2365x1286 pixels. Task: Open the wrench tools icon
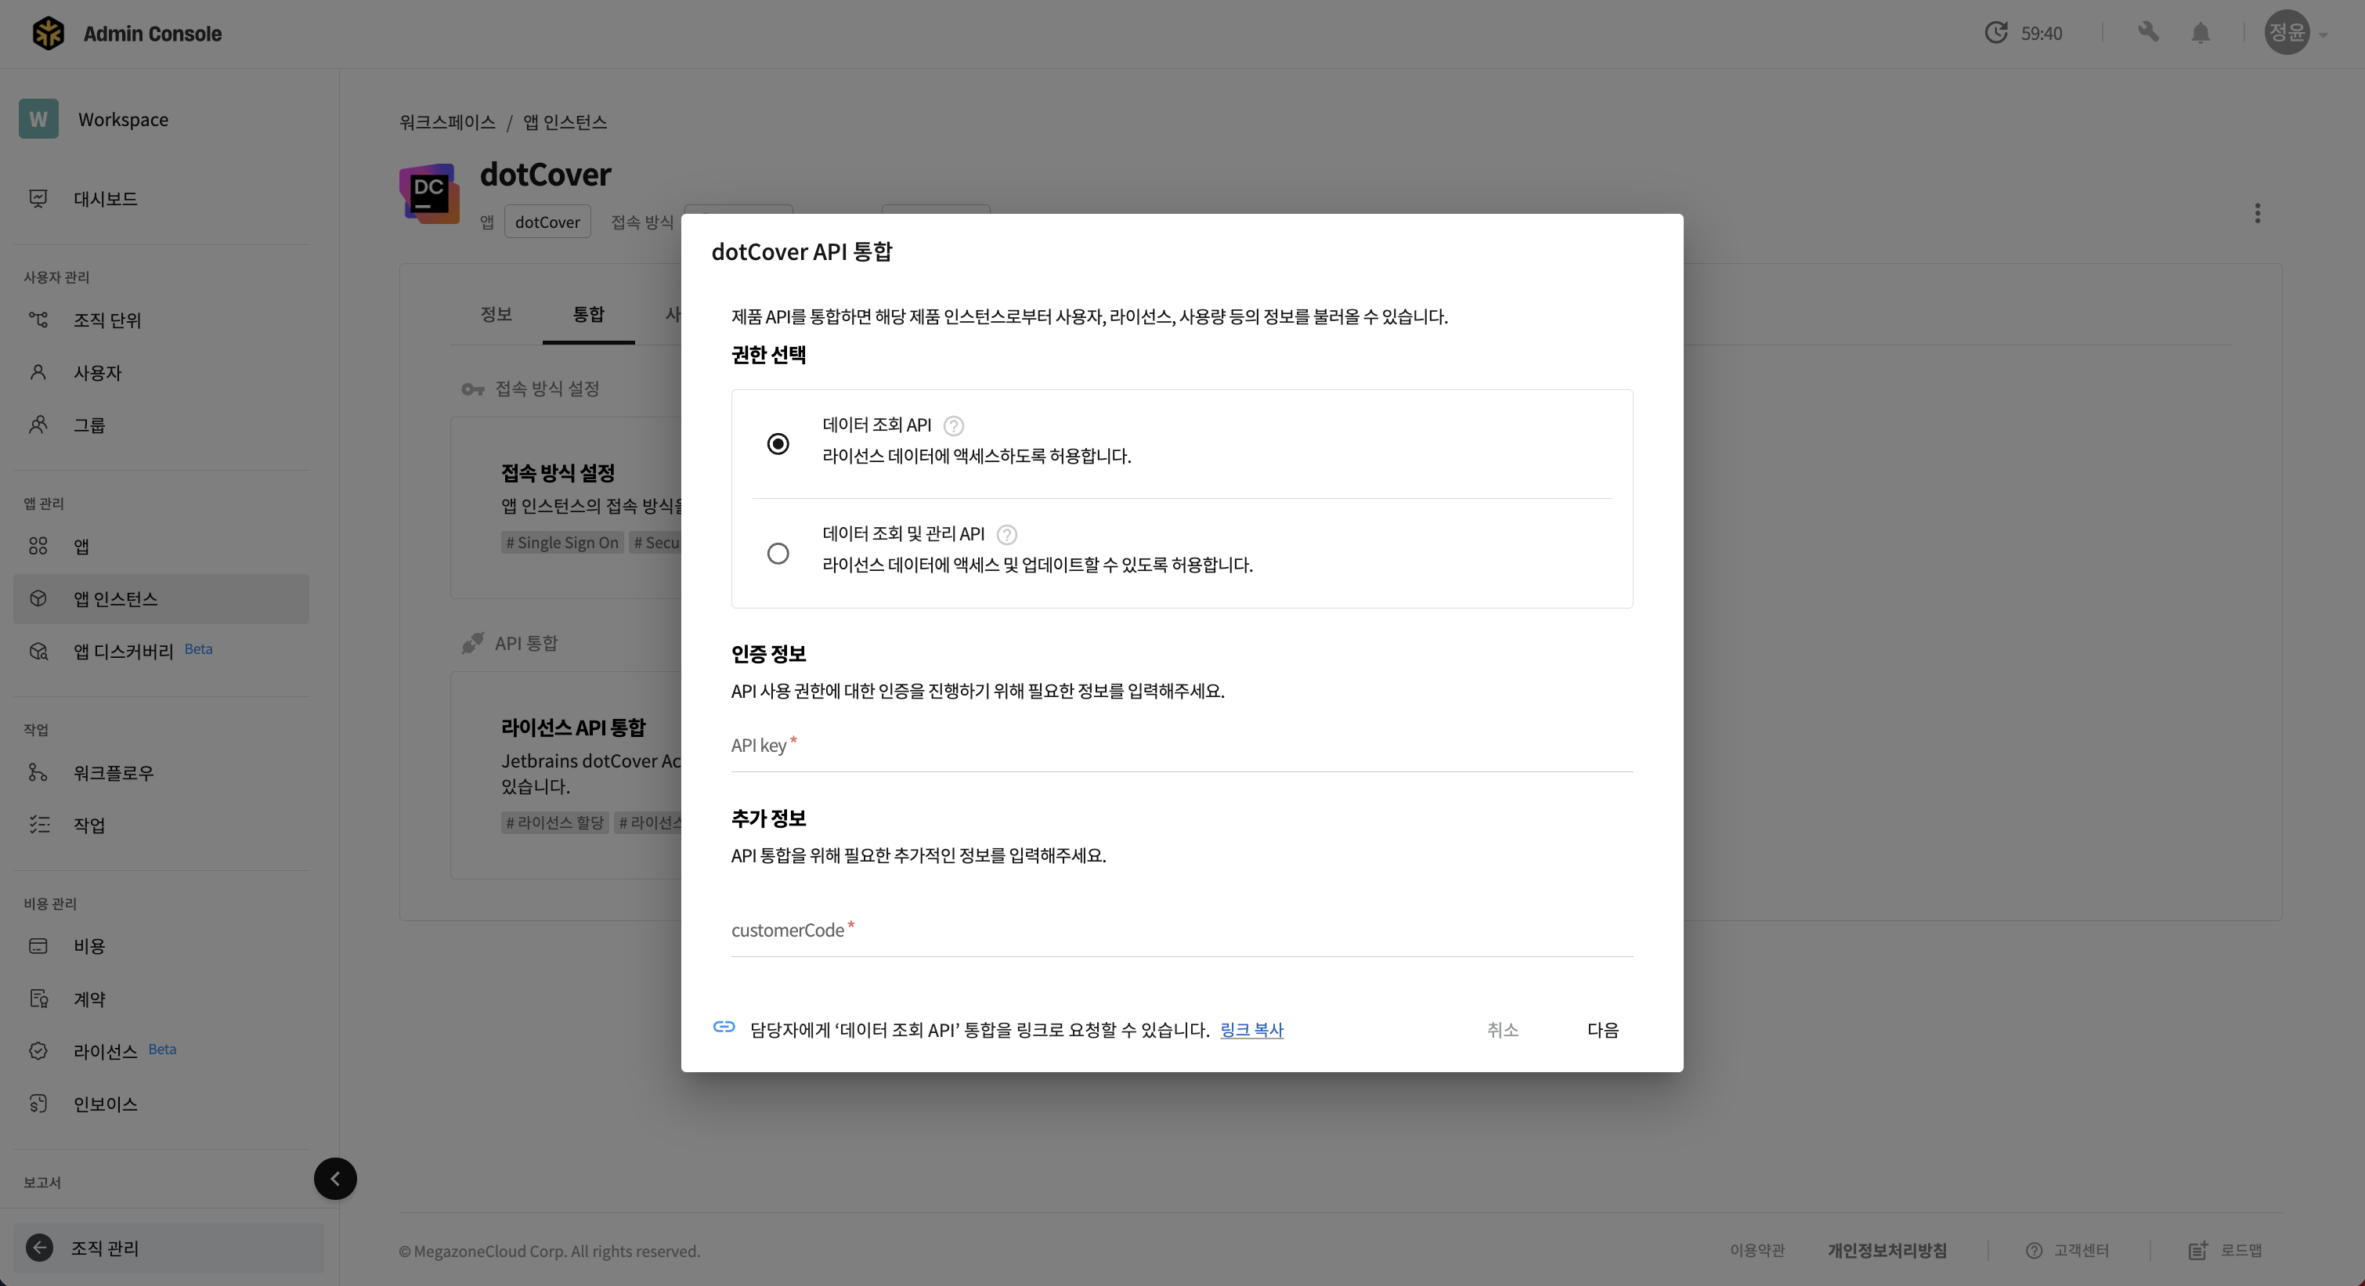(2148, 33)
